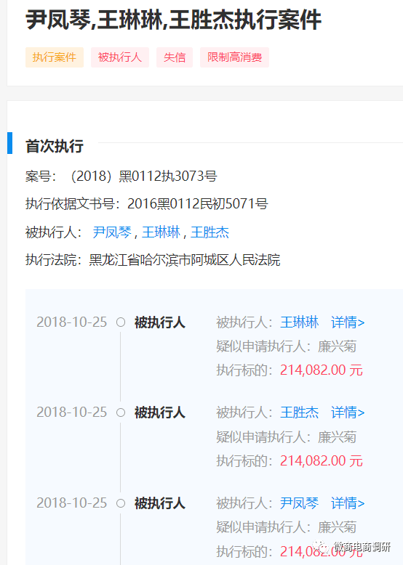The width and height of the screenshot is (403, 565).
Task: Click 214,082.00 元 amount in 王胜杰 entry
Action: [x=322, y=460]
